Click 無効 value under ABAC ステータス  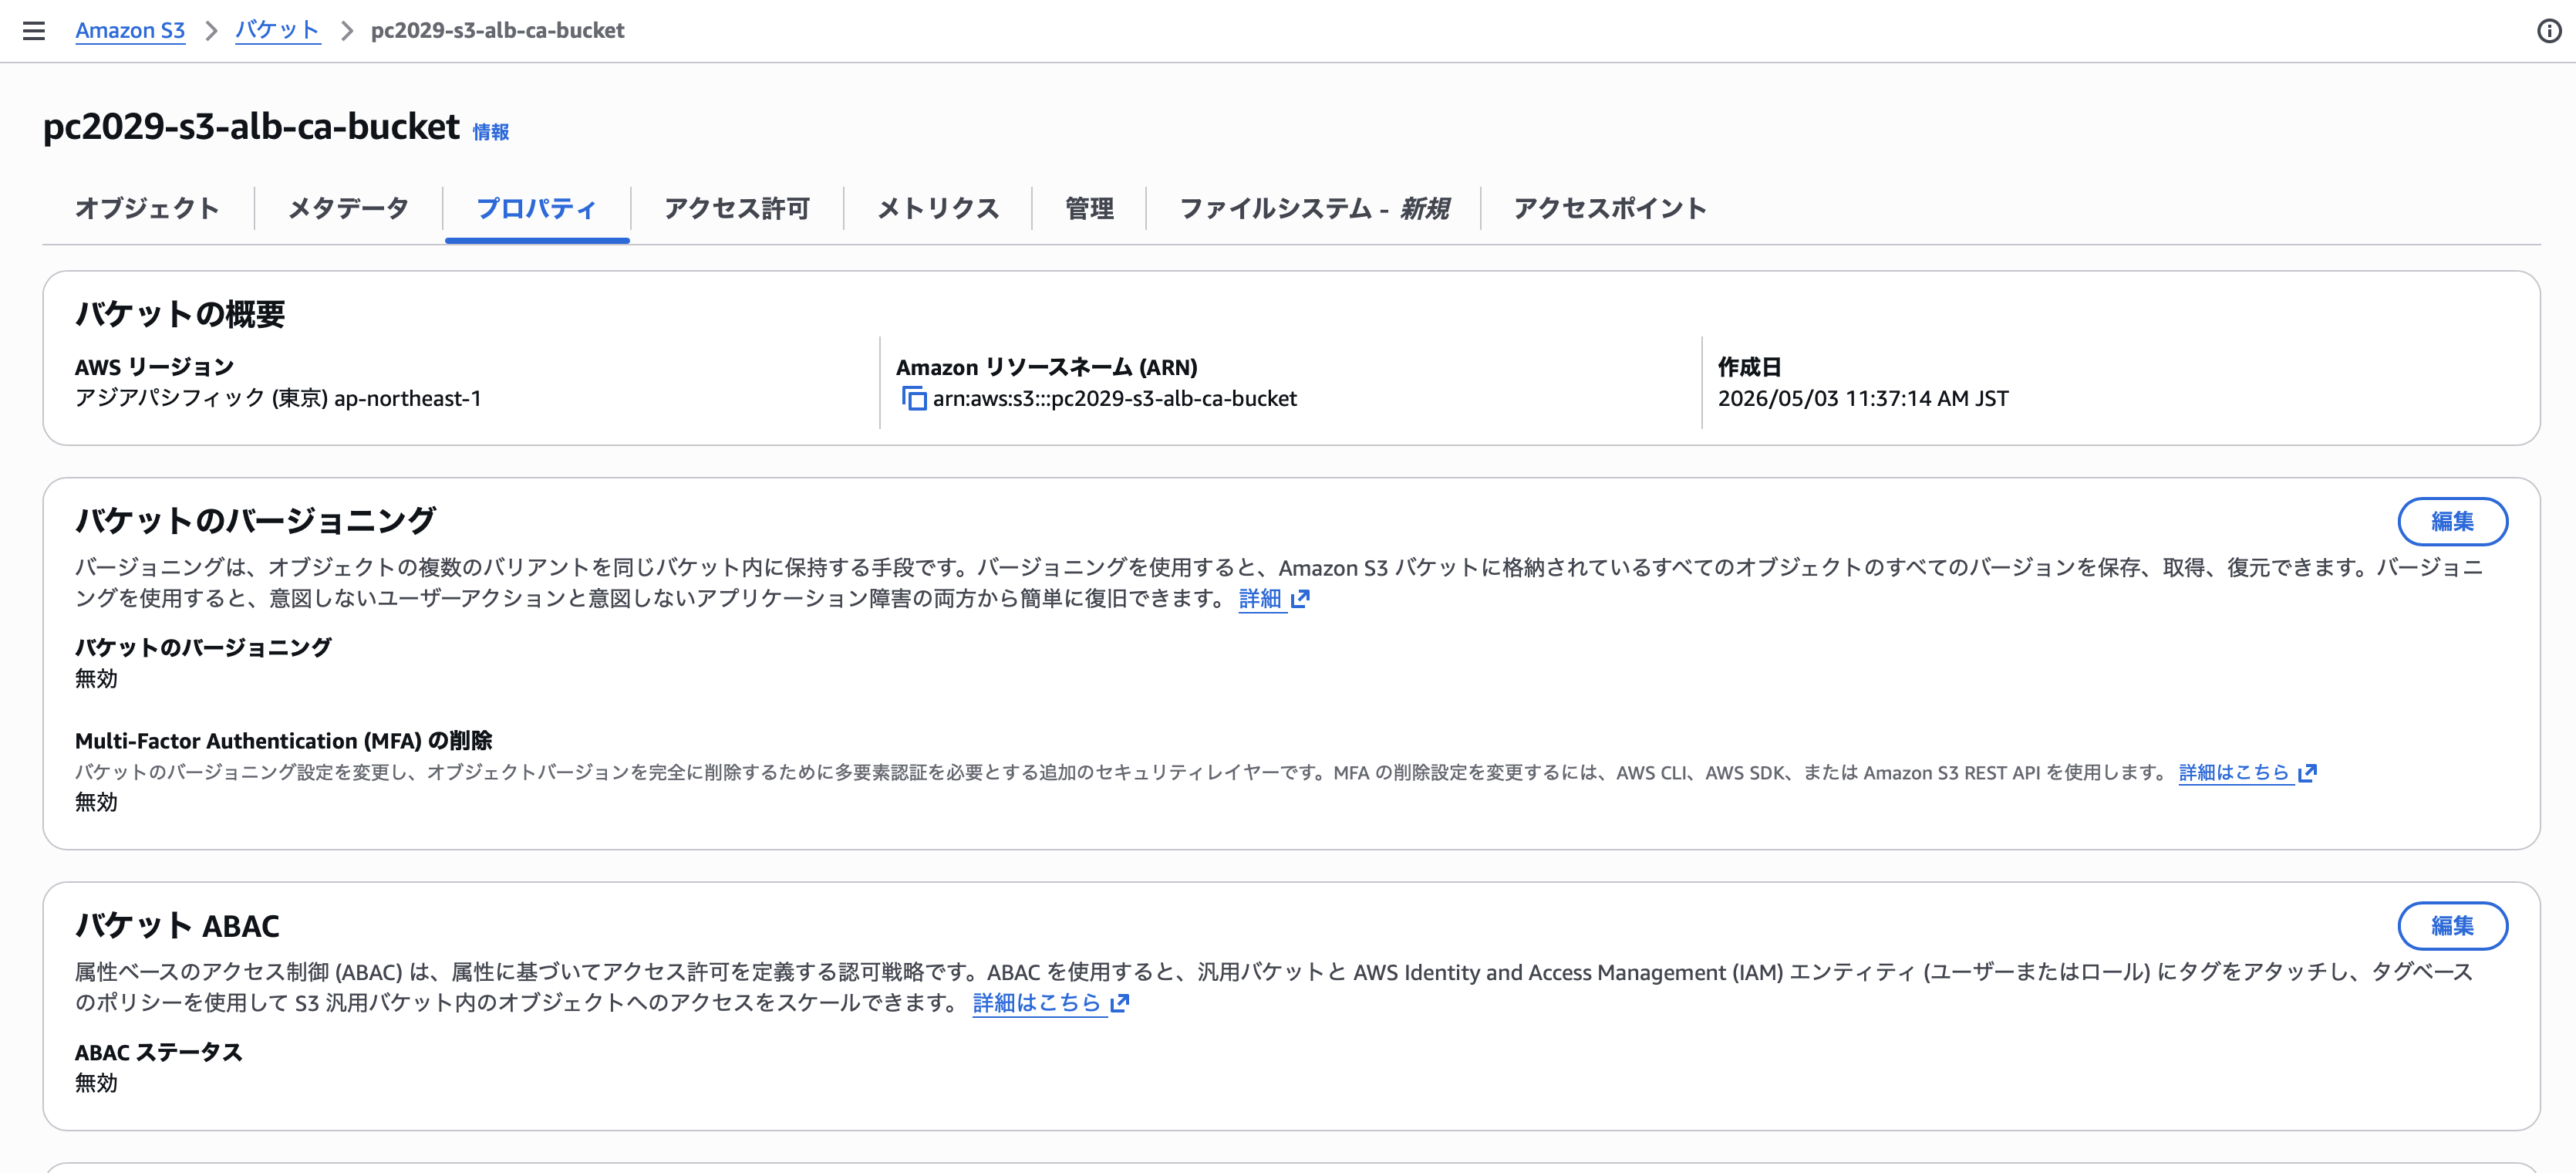click(96, 1083)
